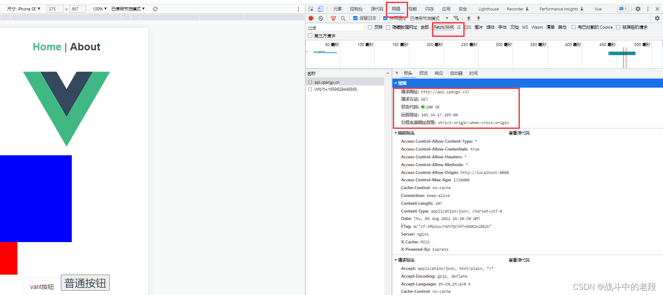Toggle the network filter funnel icon
The image size is (663, 295).
[333, 18]
